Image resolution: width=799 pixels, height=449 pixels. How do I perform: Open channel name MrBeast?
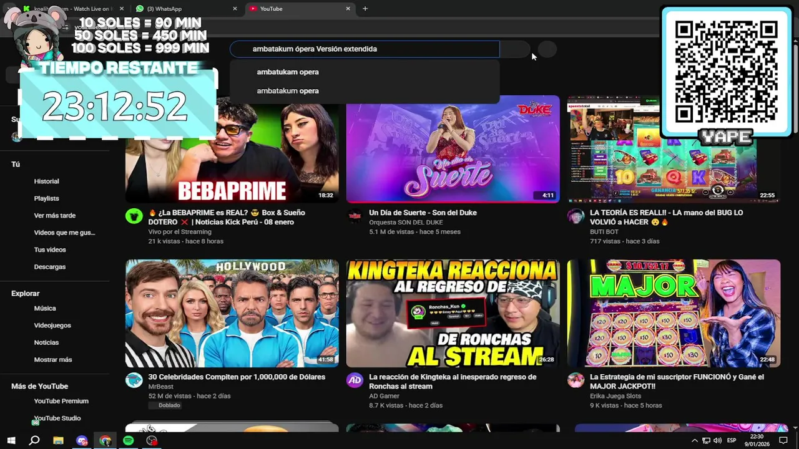click(160, 387)
